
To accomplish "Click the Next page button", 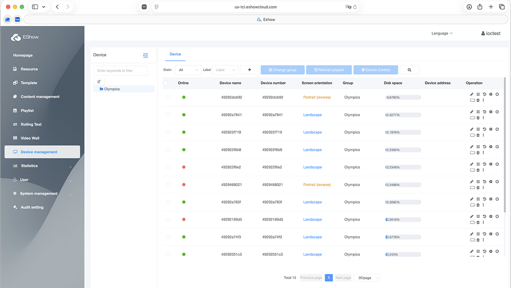I will click(343, 278).
